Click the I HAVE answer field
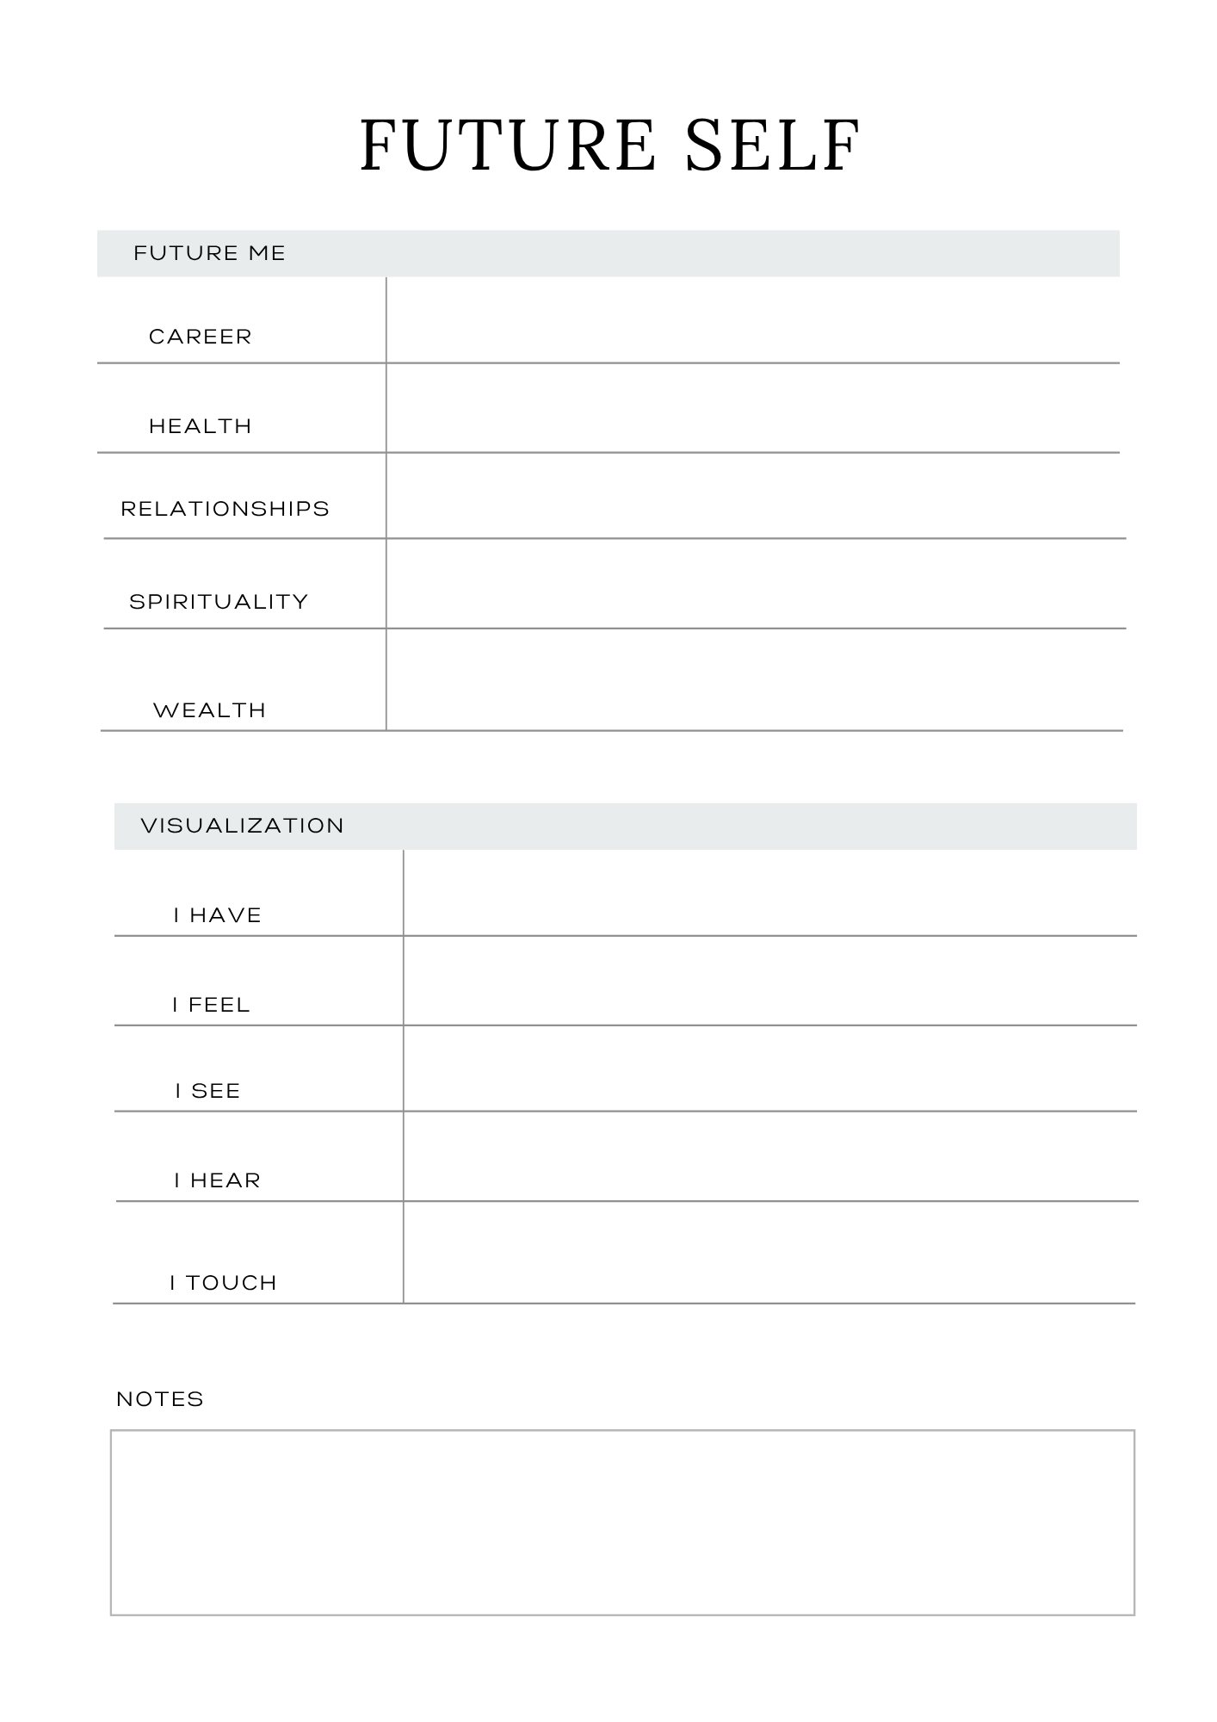The height and width of the screenshot is (1722, 1217). point(769,893)
